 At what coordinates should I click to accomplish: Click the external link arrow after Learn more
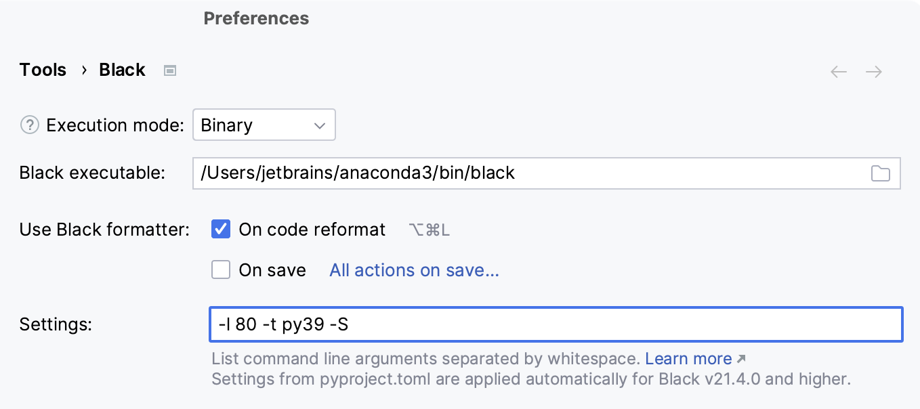[739, 358]
